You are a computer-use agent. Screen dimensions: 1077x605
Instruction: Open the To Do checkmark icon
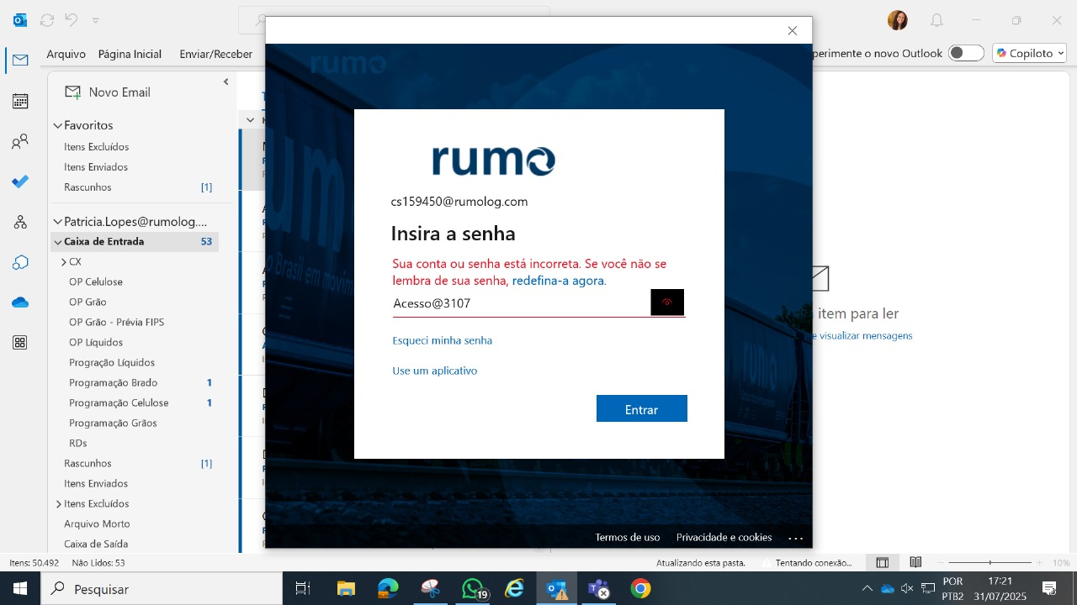20,181
